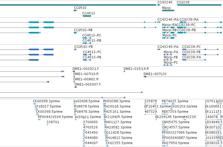This screenshot has height=147, width=223.
Task: Select EST RH25161.3prime
Action: click(117, 112)
